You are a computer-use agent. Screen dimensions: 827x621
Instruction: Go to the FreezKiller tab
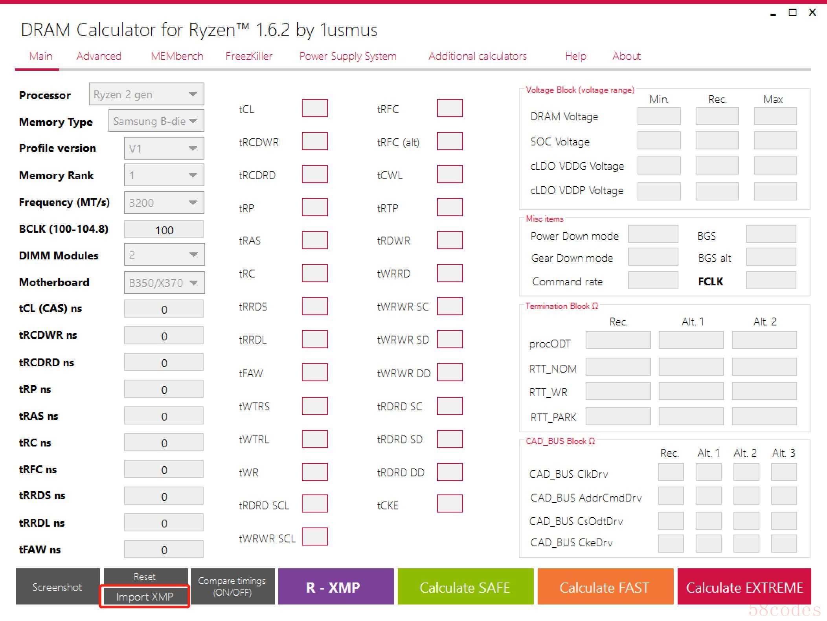point(249,56)
